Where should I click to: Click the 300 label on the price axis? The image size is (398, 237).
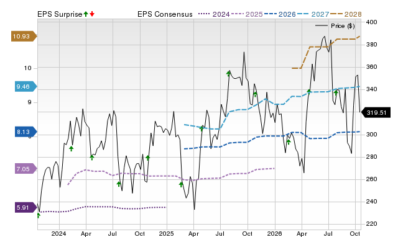coord(371,134)
